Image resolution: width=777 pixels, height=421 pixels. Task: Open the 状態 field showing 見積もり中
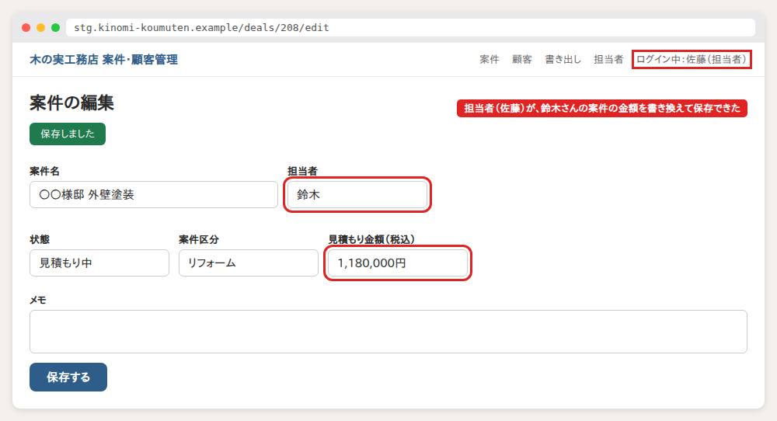99,263
